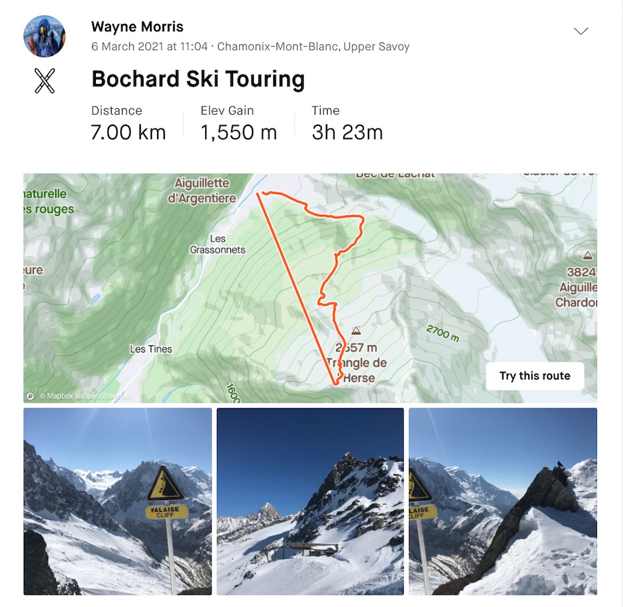
Task: Open the first photo with Falaise Cliff sign
Action: coord(117,501)
